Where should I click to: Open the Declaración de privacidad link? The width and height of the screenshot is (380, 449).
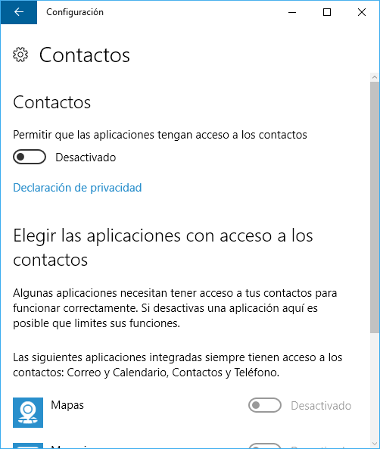(77, 188)
